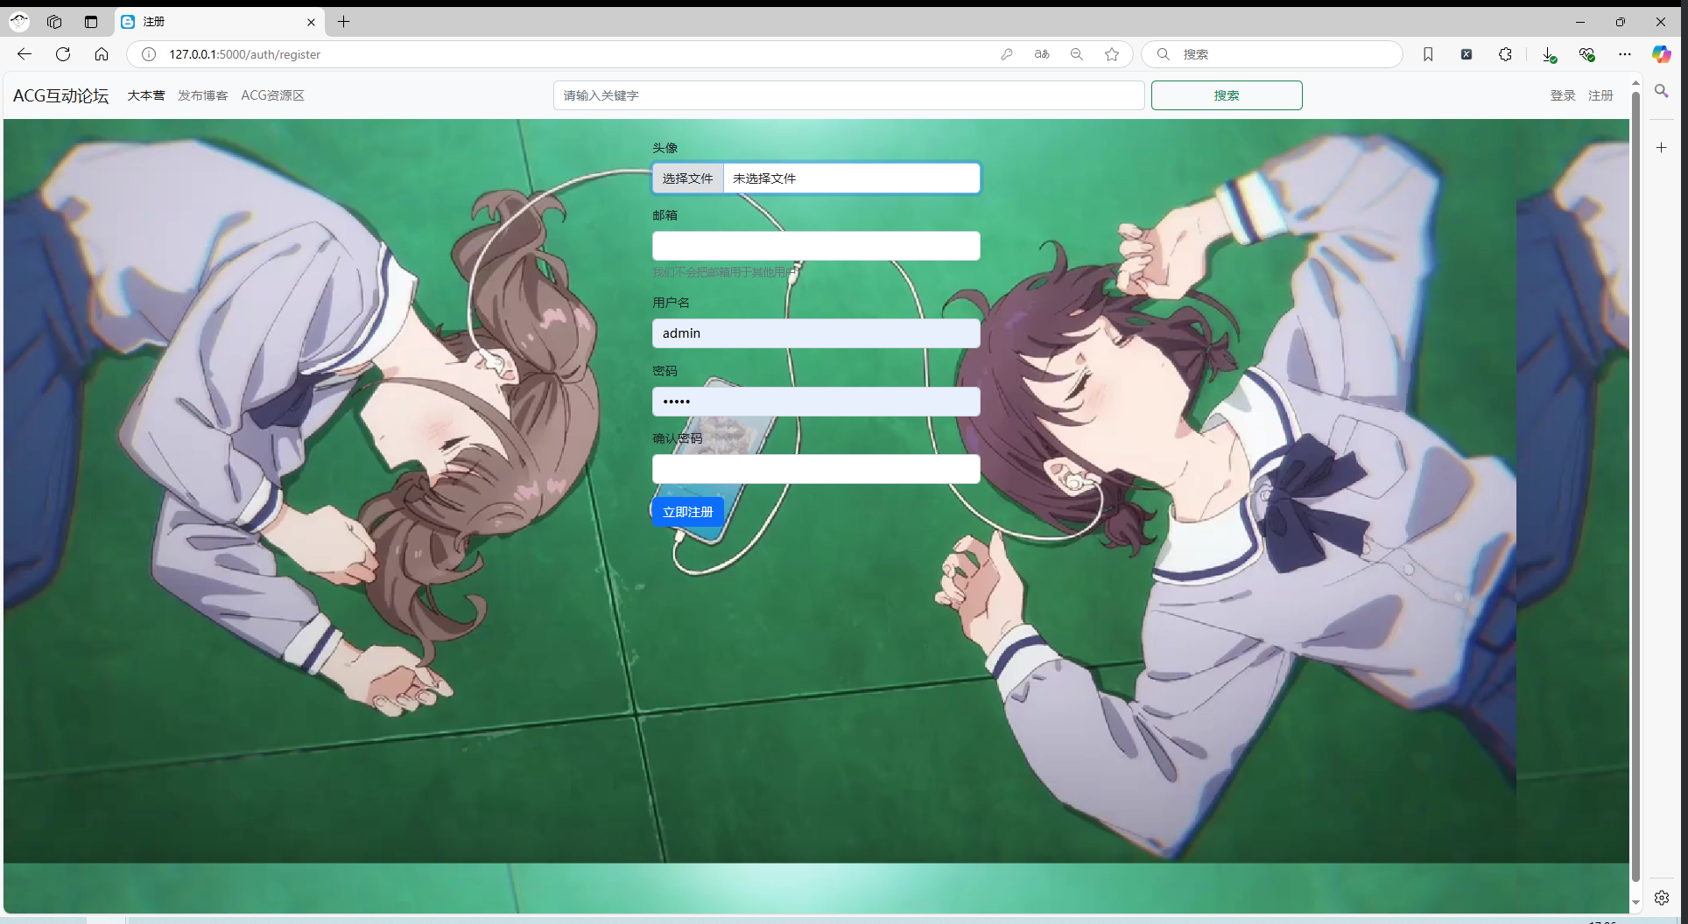Open the 发布博客 nav item
1688x924 pixels.
click(203, 95)
